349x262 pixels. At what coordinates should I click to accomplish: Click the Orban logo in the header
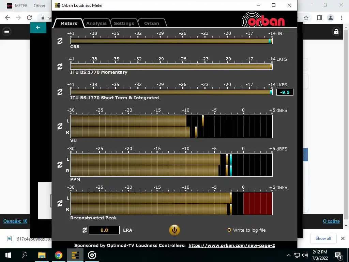pyautogui.click(x=263, y=20)
